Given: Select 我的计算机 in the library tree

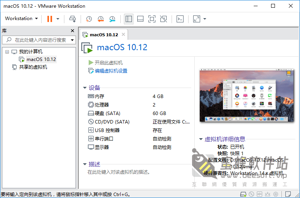Looking at the screenshot, I should pyautogui.click(x=31, y=51).
